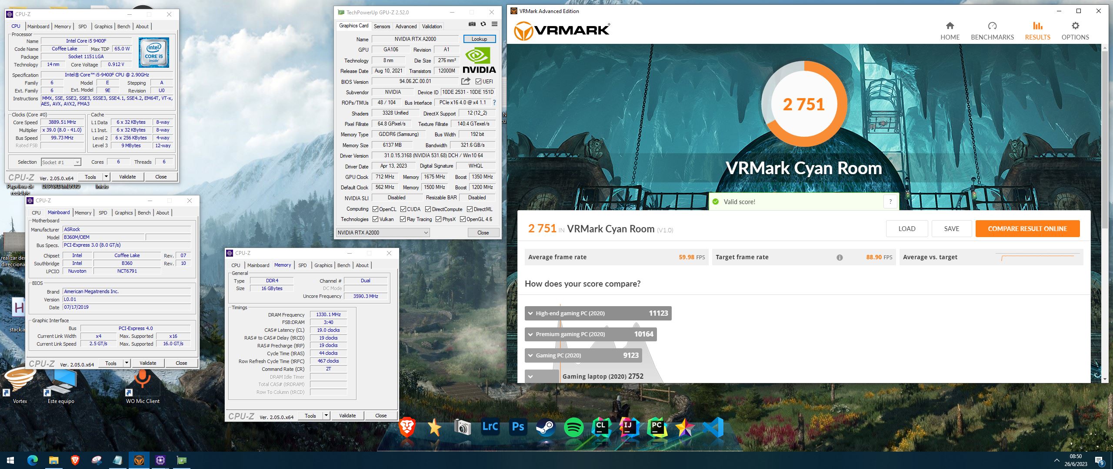Open Spotify from the dock
The width and height of the screenshot is (1113, 469).
(573, 427)
